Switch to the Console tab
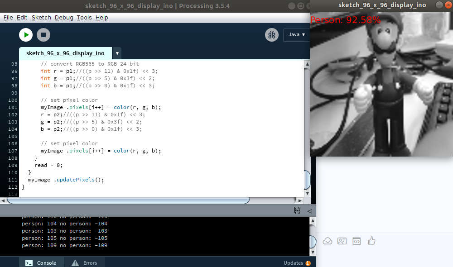Image resolution: width=453 pixels, height=267 pixels. (41, 262)
